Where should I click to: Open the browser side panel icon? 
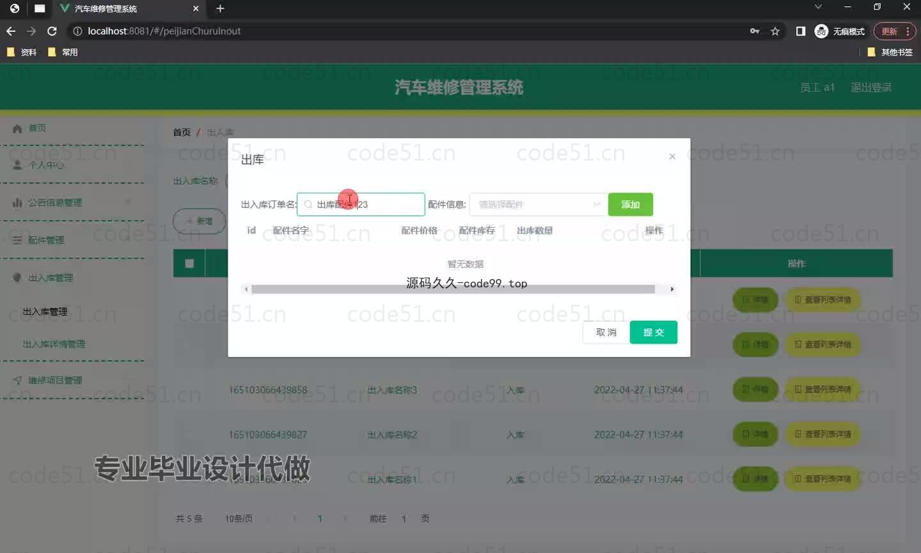800,31
